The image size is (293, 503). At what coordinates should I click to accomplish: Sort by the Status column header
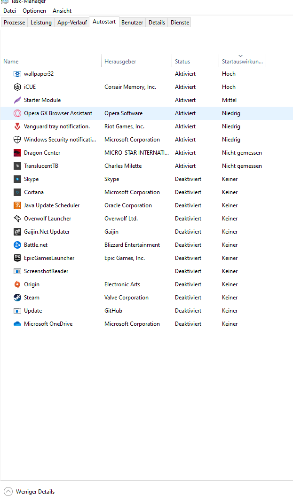pos(196,61)
